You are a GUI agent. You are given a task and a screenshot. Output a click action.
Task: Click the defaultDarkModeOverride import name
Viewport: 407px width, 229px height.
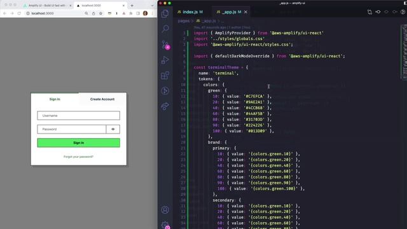click(x=242, y=56)
